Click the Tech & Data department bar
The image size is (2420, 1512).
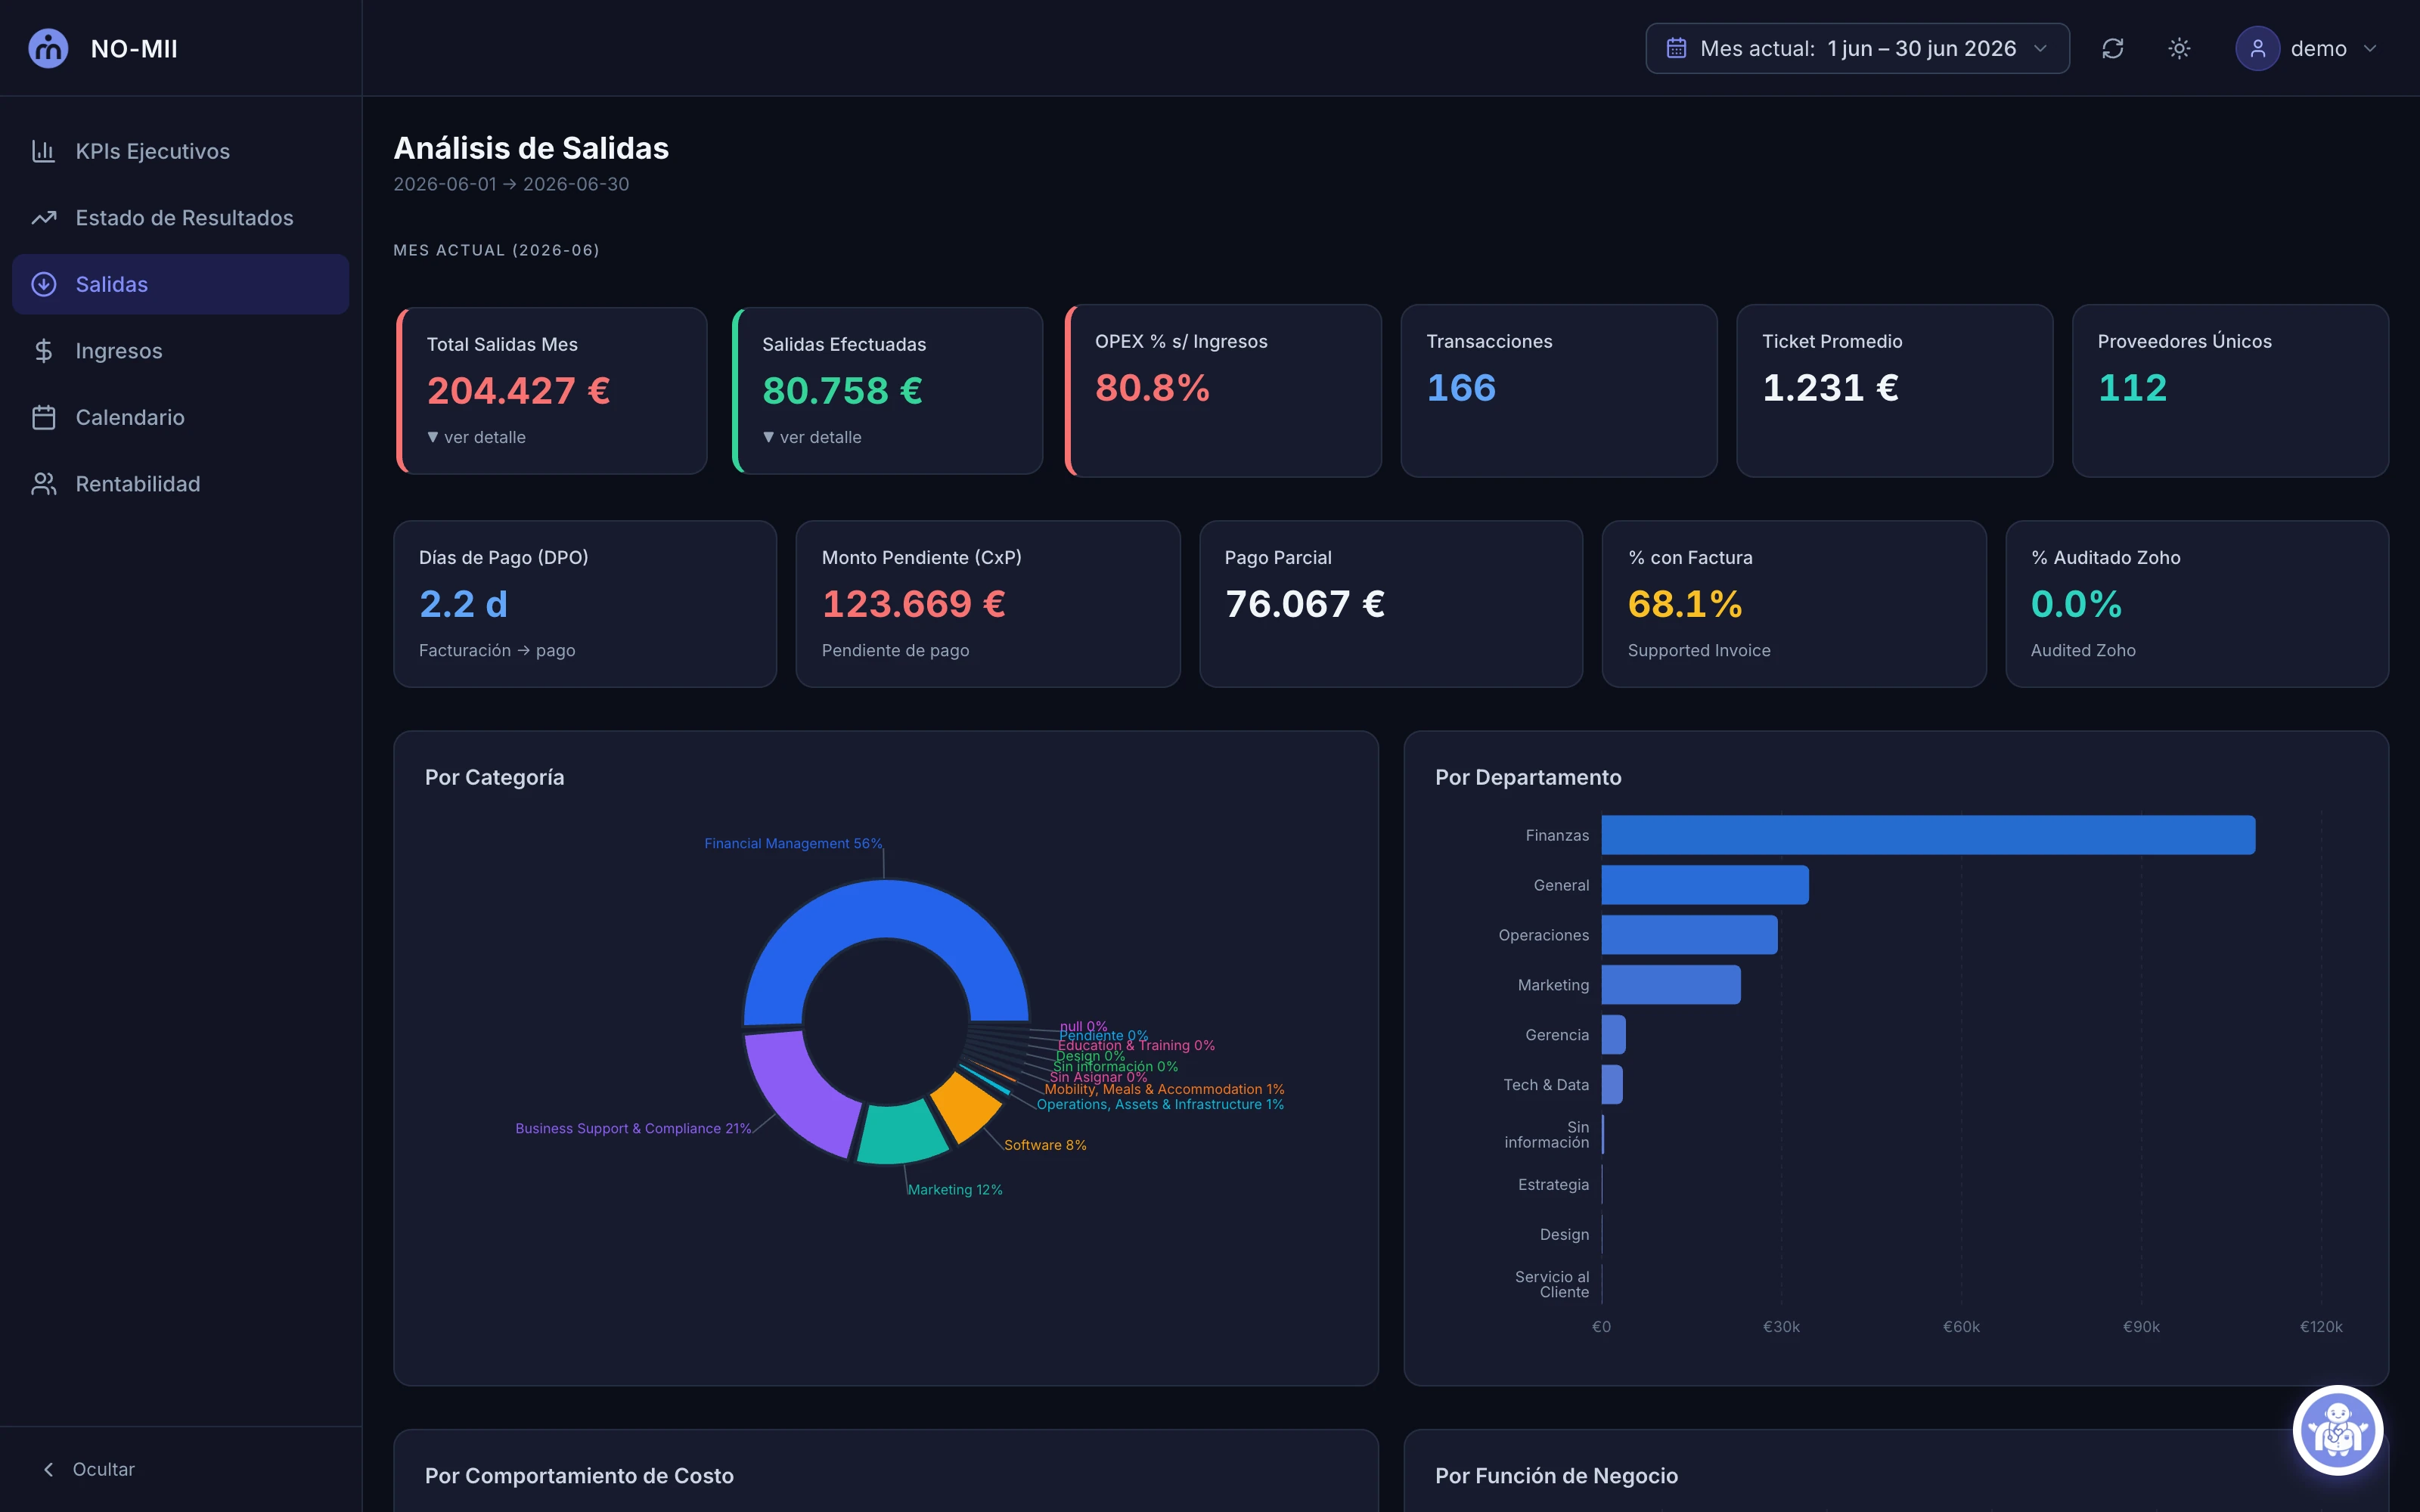[x=1612, y=1085]
